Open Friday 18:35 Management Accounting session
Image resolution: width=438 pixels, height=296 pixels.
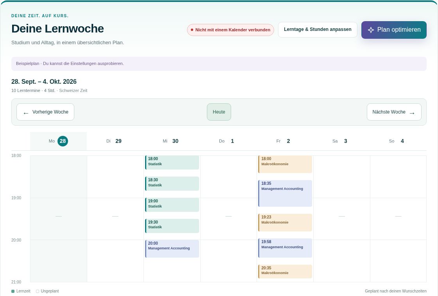(x=285, y=193)
